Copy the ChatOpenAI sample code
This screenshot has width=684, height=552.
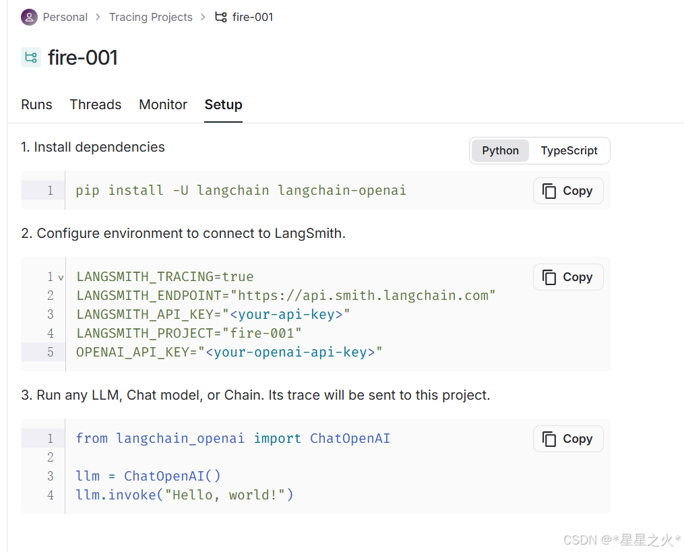(x=568, y=439)
